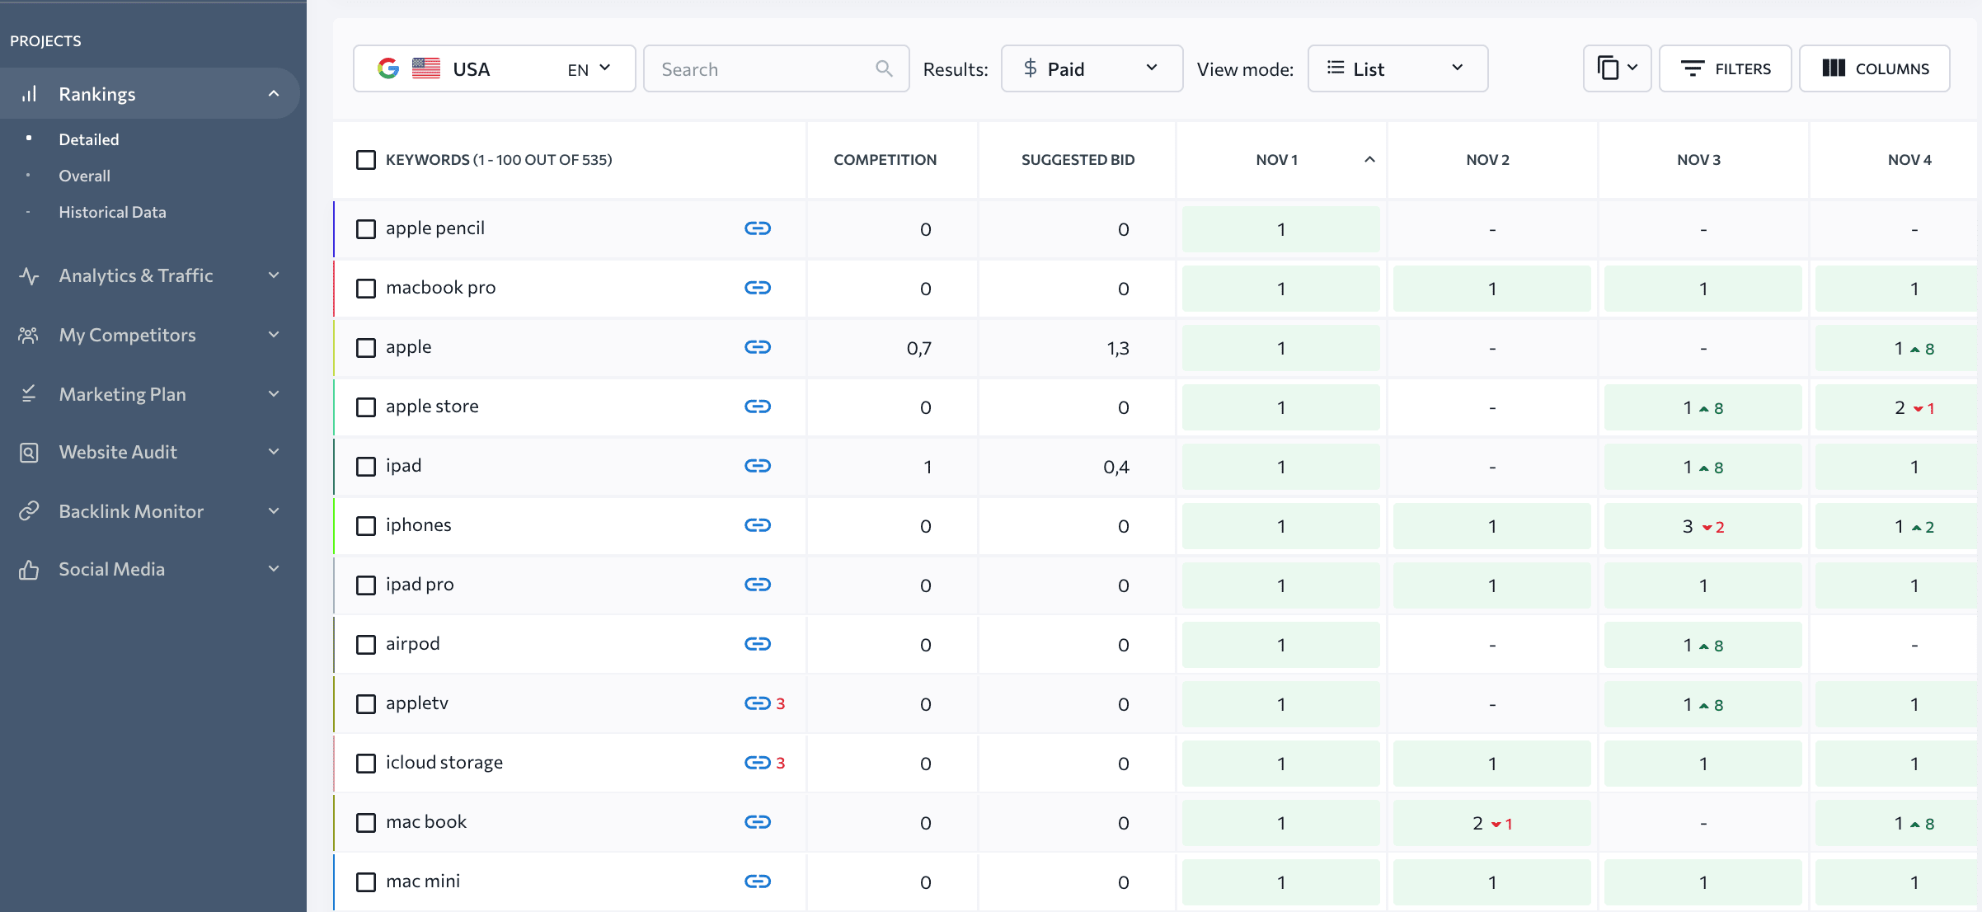
Task: Open link icon for apple store keyword
Action: (757, 407)
